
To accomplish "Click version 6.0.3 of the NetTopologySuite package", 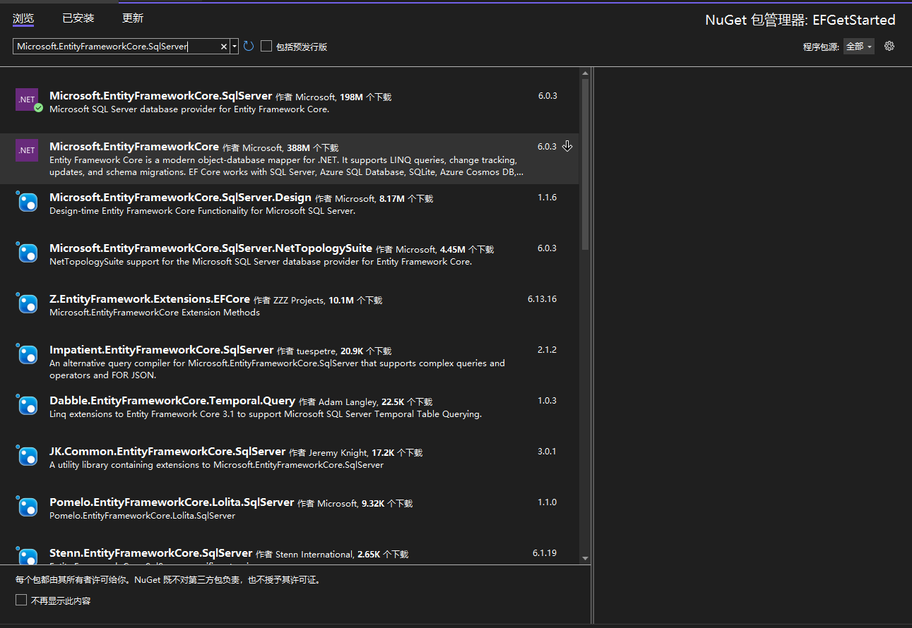I will pyautogui.click(x=547, y=248).
